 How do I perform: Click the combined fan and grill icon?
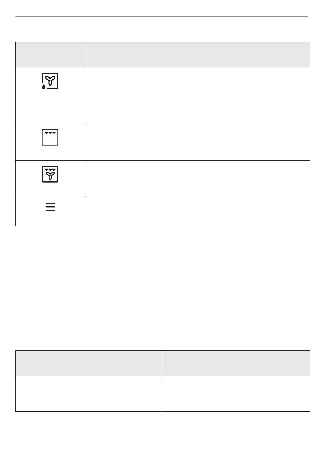pyautogui.click(x=50, y=174)
